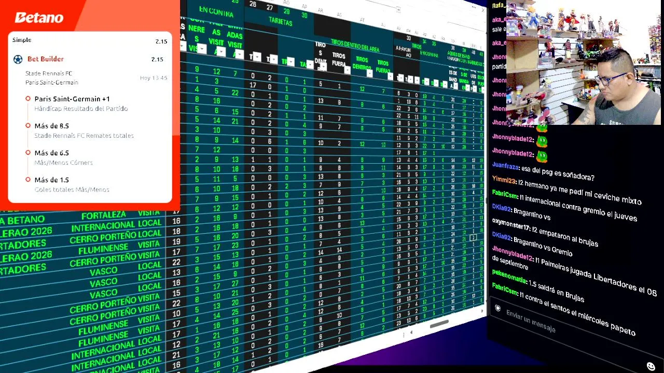Open the TIROS FUERA2 column filter dropdown
The height and width of the screenshot is (373, 664).
390,76
